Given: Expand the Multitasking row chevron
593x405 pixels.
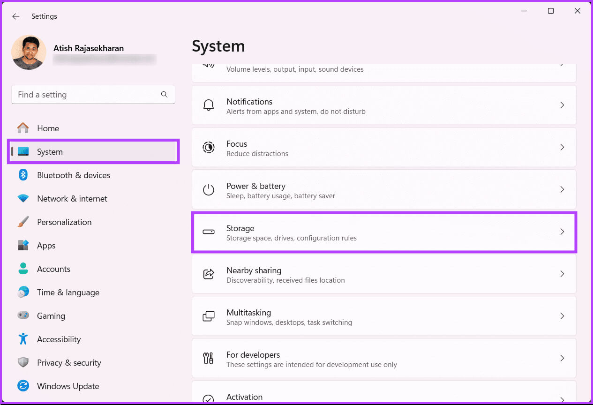Looking at the screenshot, I should 562,316.
